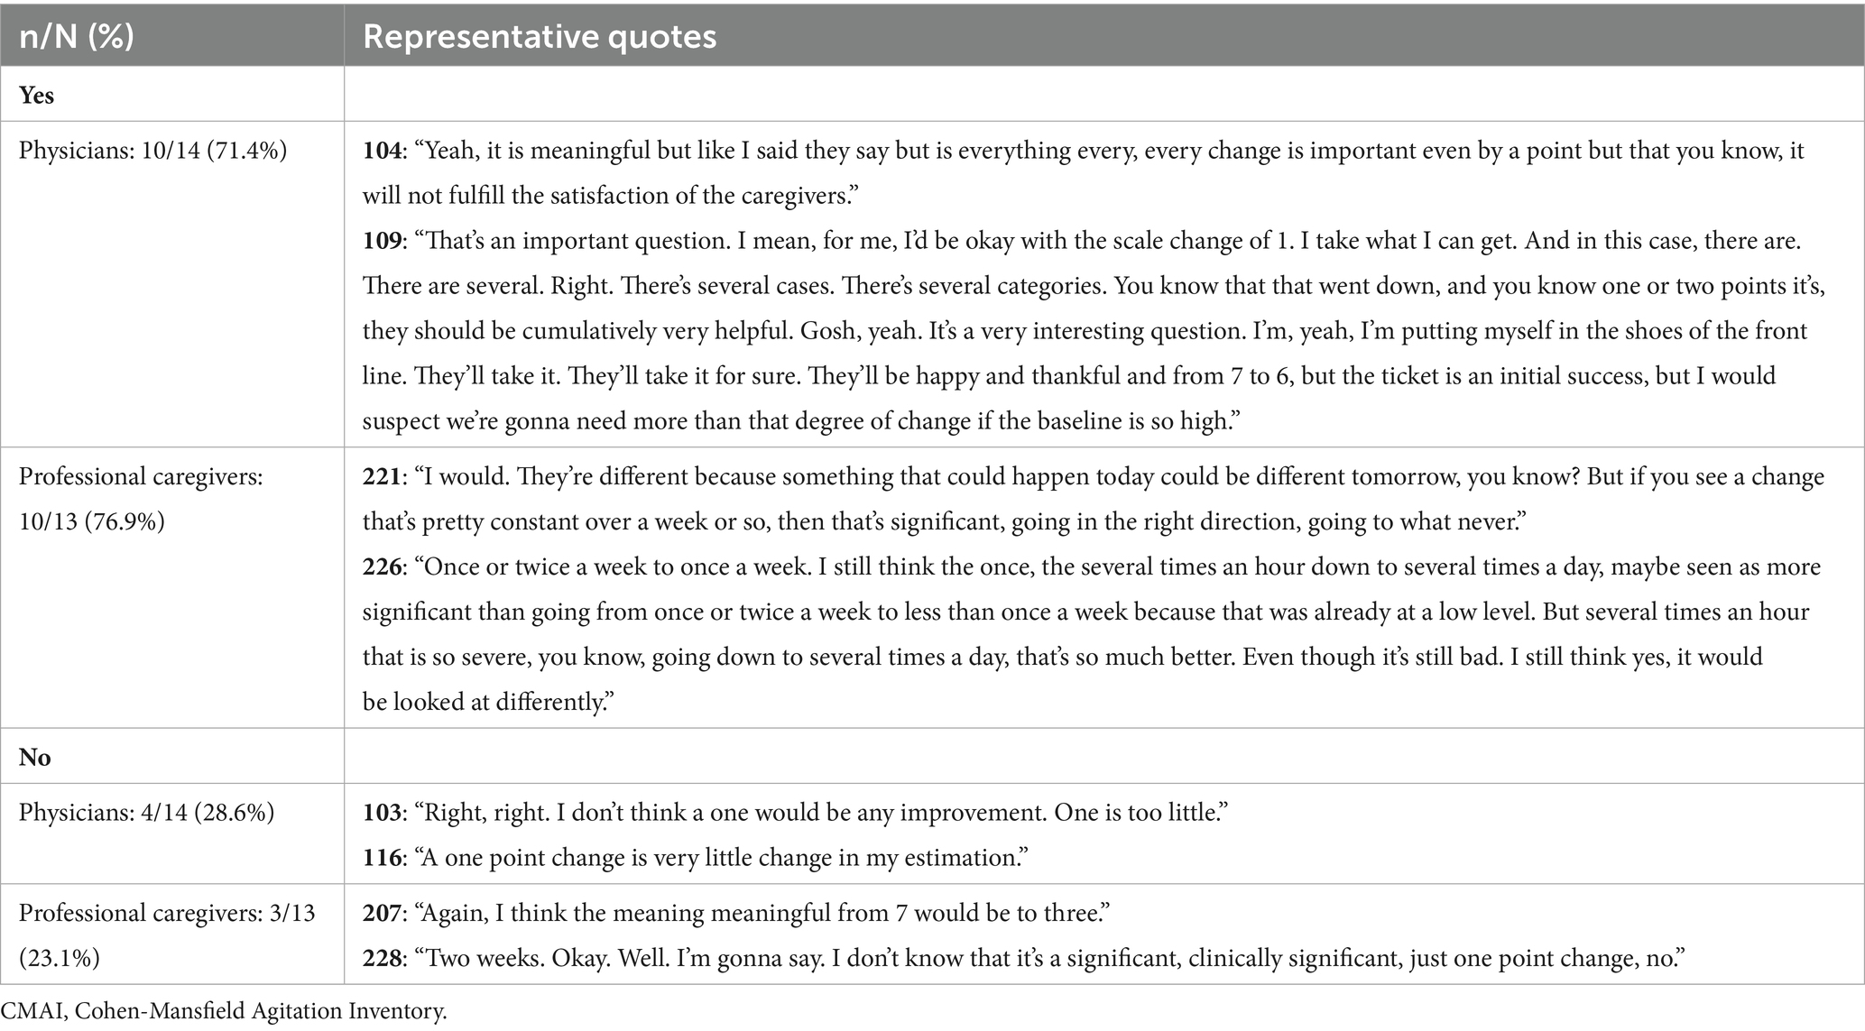
Task: Click the quote beginning "A one point change"
Action: point(722,857)
